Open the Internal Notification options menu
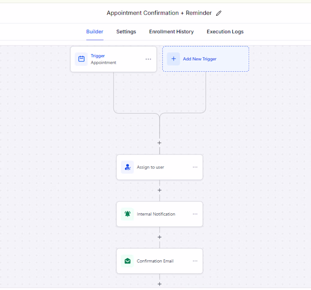 click(195, 214)
